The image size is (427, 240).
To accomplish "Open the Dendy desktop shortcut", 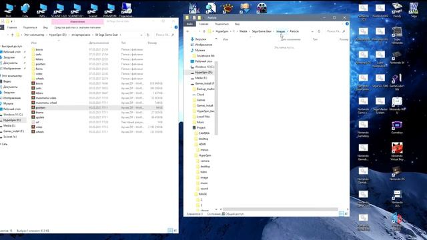I will tap(397, 10).
